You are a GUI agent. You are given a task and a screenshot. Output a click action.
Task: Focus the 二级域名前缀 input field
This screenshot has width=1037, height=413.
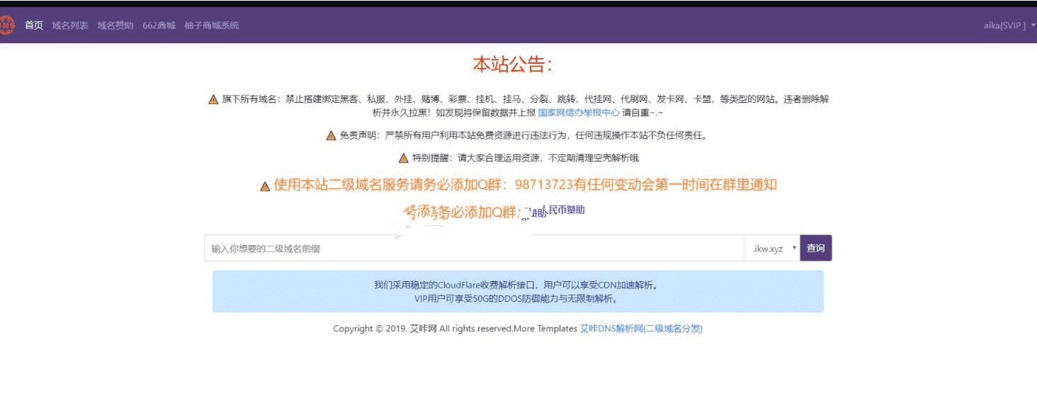pyautogui.click(x=473, y=249)
